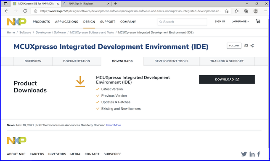Screen dimensions: 270x161
Task: Open About NXP footer link
Action: click(x=16, y=154)
